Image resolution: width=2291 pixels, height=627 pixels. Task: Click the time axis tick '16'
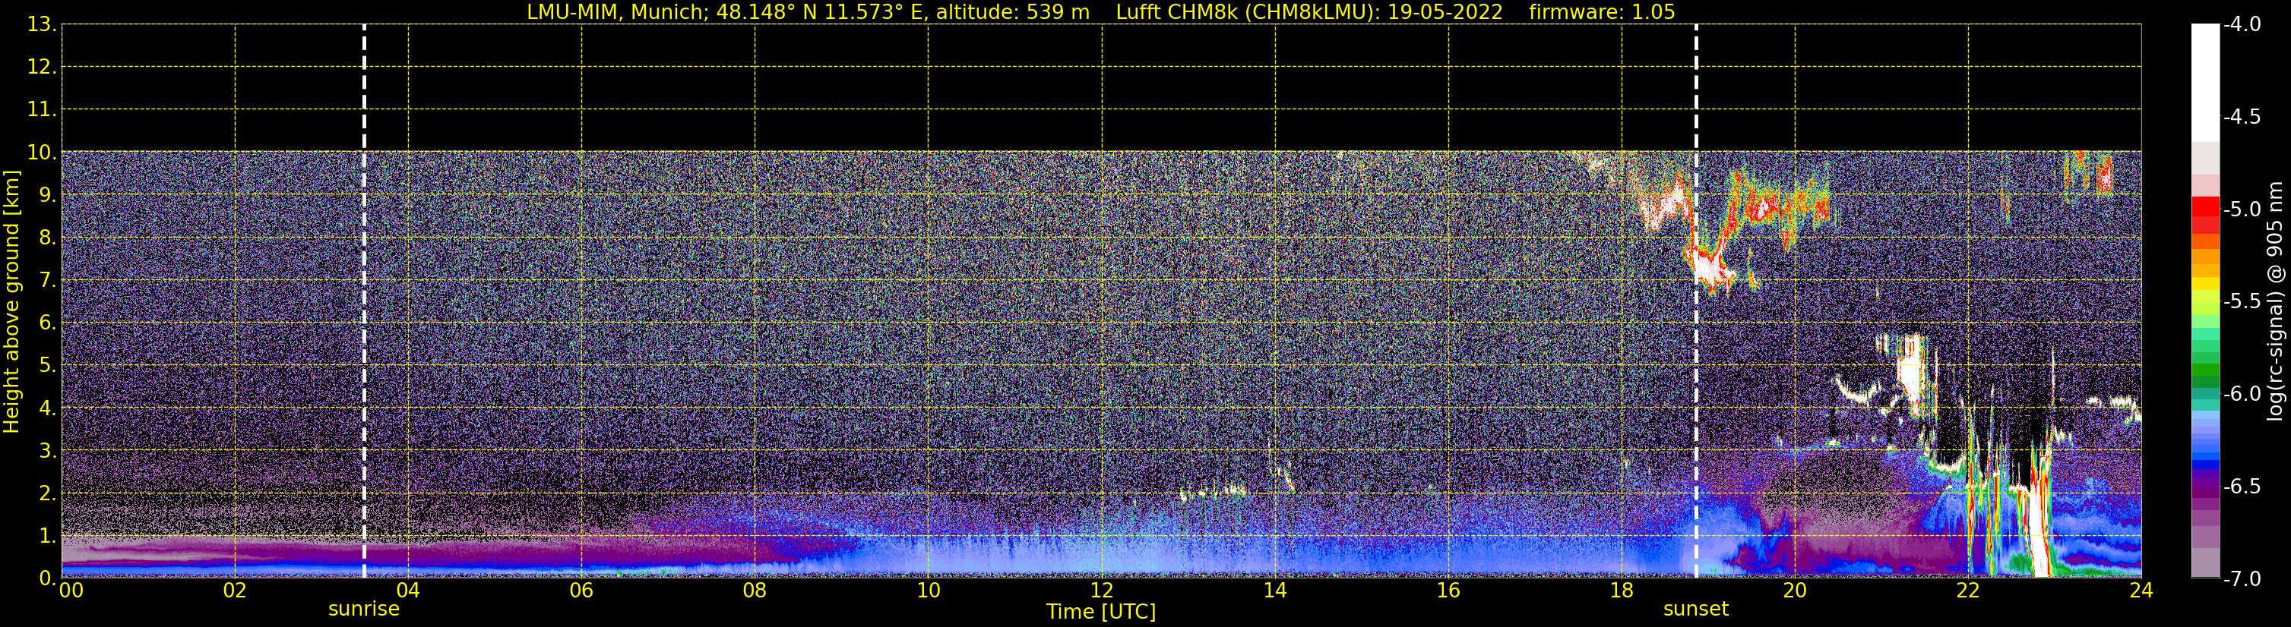click(x=1449, y=591)
